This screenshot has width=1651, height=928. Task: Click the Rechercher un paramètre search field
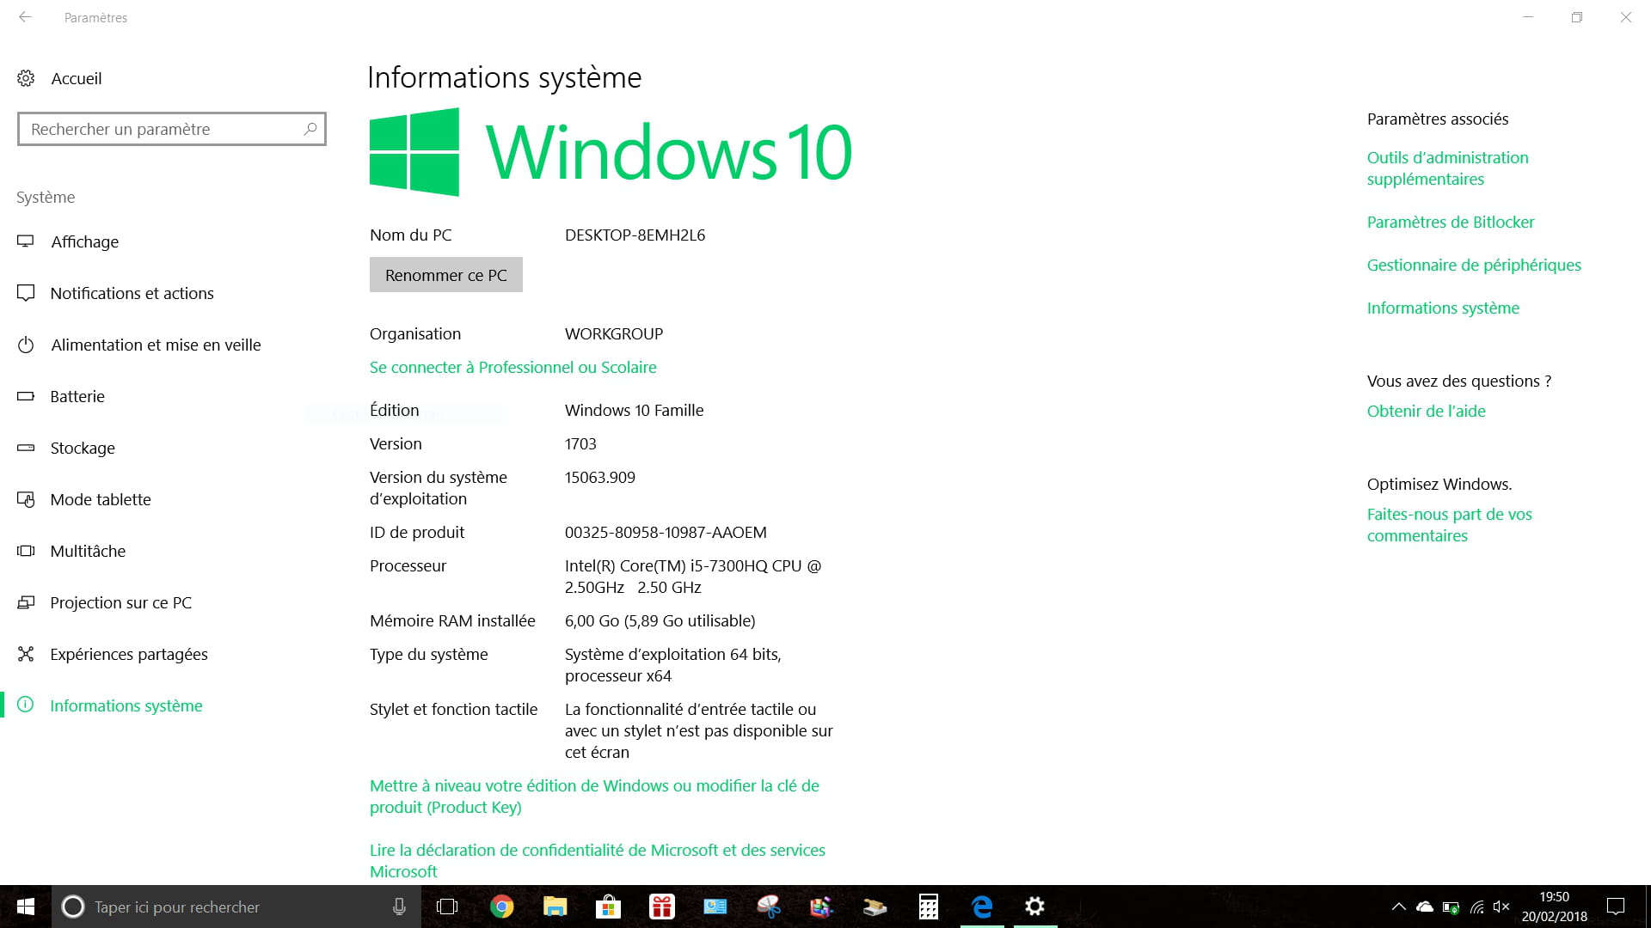pyautogui.click(x=172, y=129)
